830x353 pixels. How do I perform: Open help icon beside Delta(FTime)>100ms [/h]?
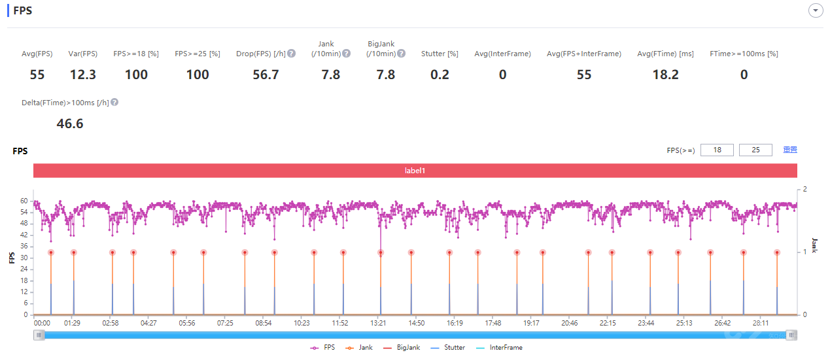point(114,103)
